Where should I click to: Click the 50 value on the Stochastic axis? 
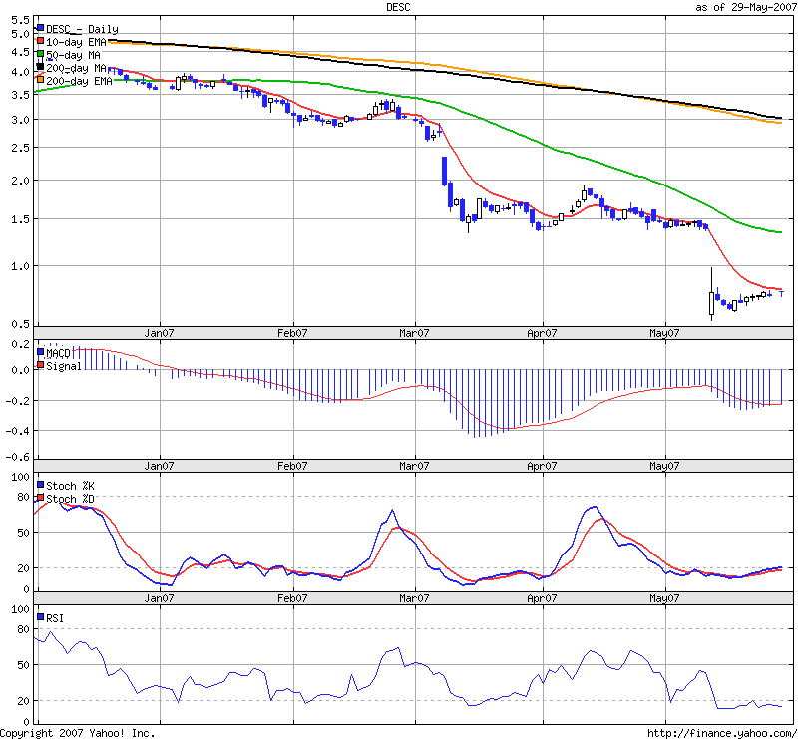tap(23, 533)
